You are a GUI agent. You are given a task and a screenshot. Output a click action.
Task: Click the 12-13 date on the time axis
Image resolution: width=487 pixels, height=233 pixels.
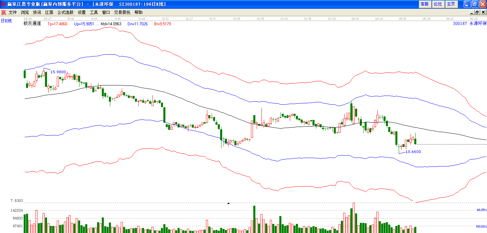point(165,19)
